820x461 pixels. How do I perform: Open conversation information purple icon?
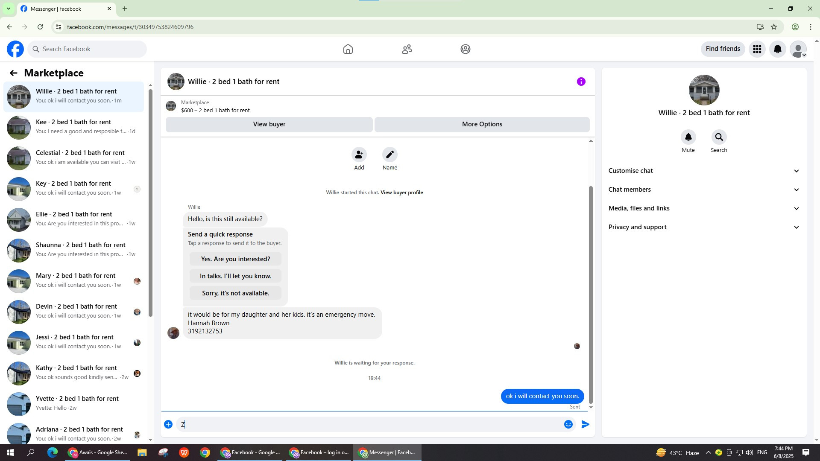(581, 82)
